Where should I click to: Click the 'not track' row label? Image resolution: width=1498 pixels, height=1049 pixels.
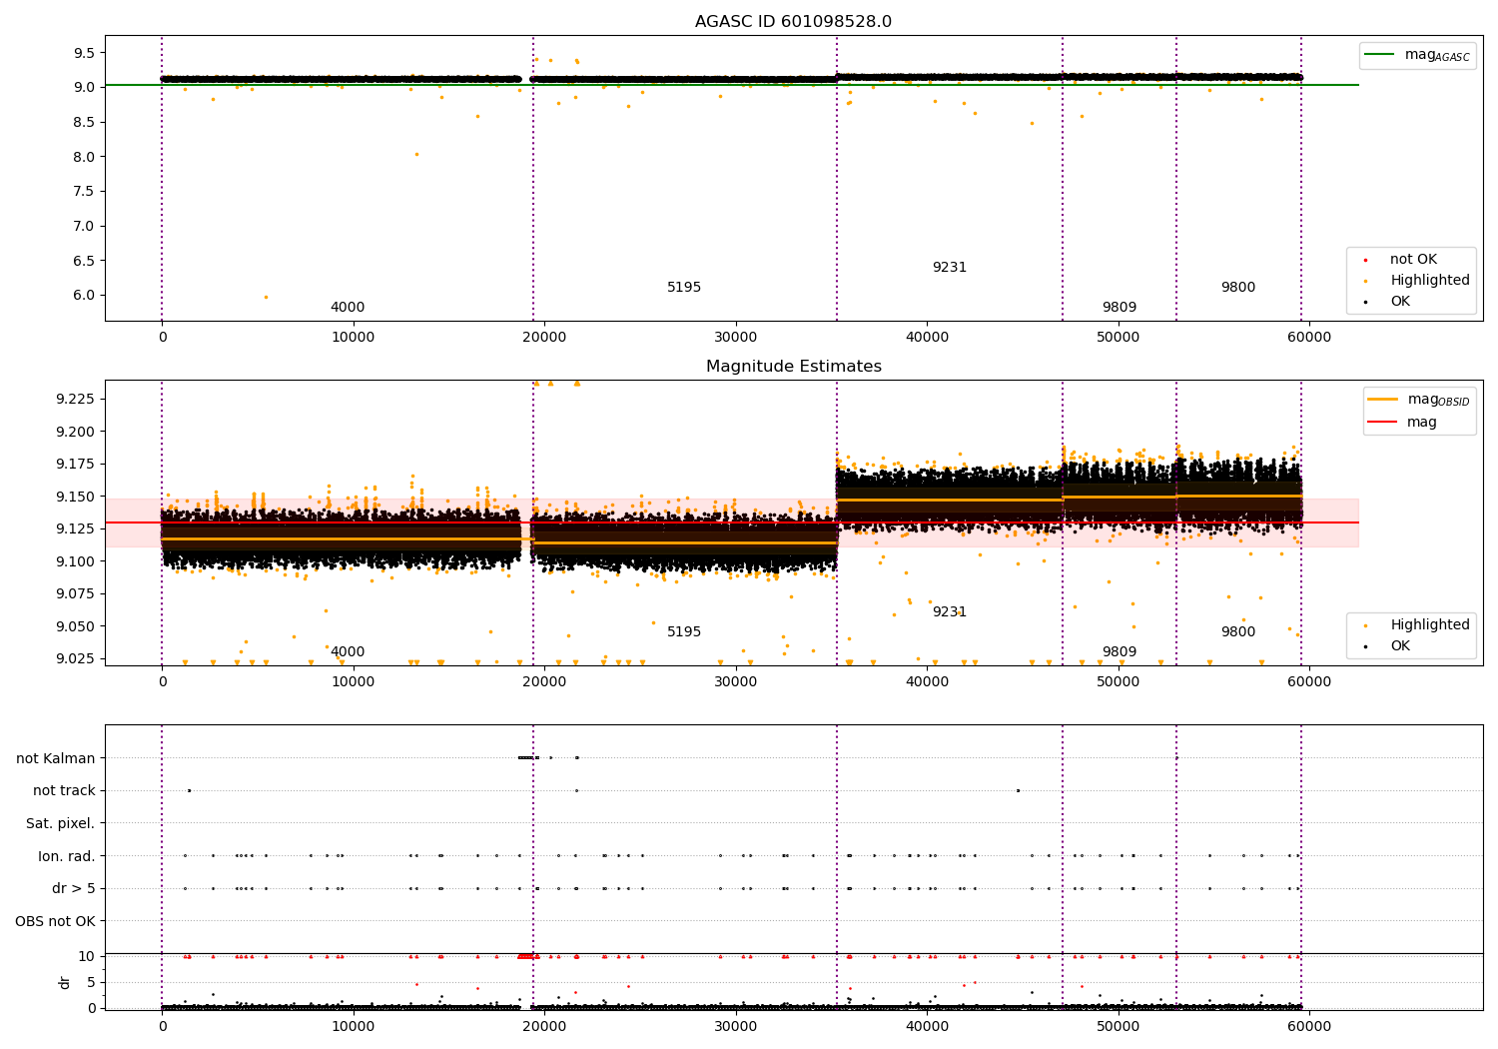click(64, 791)
